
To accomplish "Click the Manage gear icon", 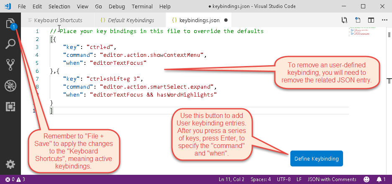I will [x=10, y=164].
